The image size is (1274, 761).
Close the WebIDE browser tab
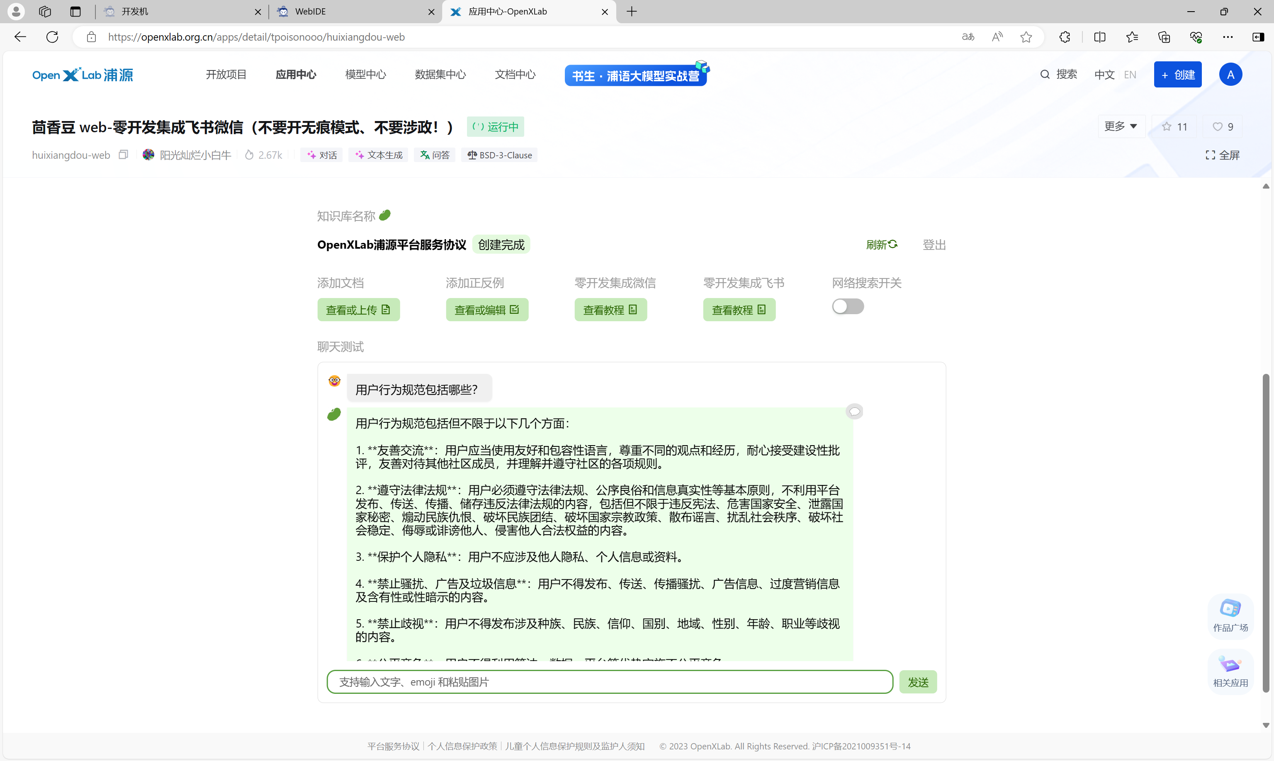click(x=431, y=12)
